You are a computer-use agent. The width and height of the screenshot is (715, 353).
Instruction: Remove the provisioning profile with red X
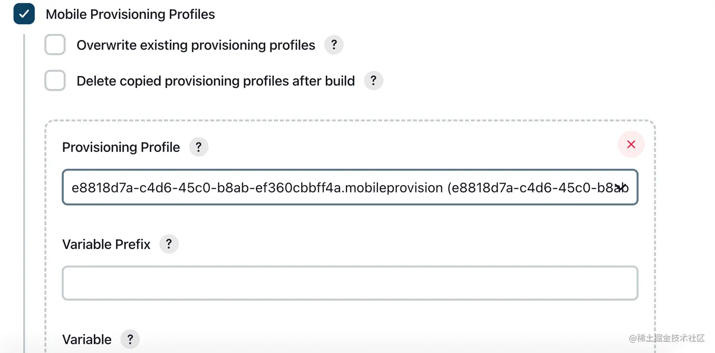631,144
